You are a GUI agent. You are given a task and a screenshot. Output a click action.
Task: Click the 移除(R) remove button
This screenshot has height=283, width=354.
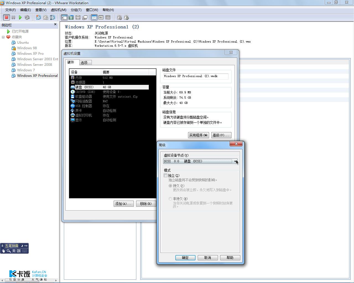146,204
